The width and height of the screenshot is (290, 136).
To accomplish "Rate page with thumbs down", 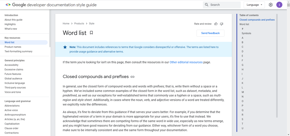I will pyautogui.click(x=222, y=24).
